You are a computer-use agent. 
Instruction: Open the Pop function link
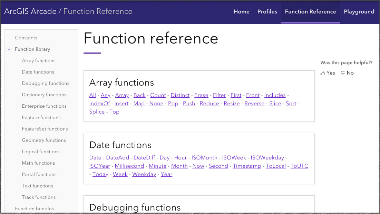[x=173, y=104]
